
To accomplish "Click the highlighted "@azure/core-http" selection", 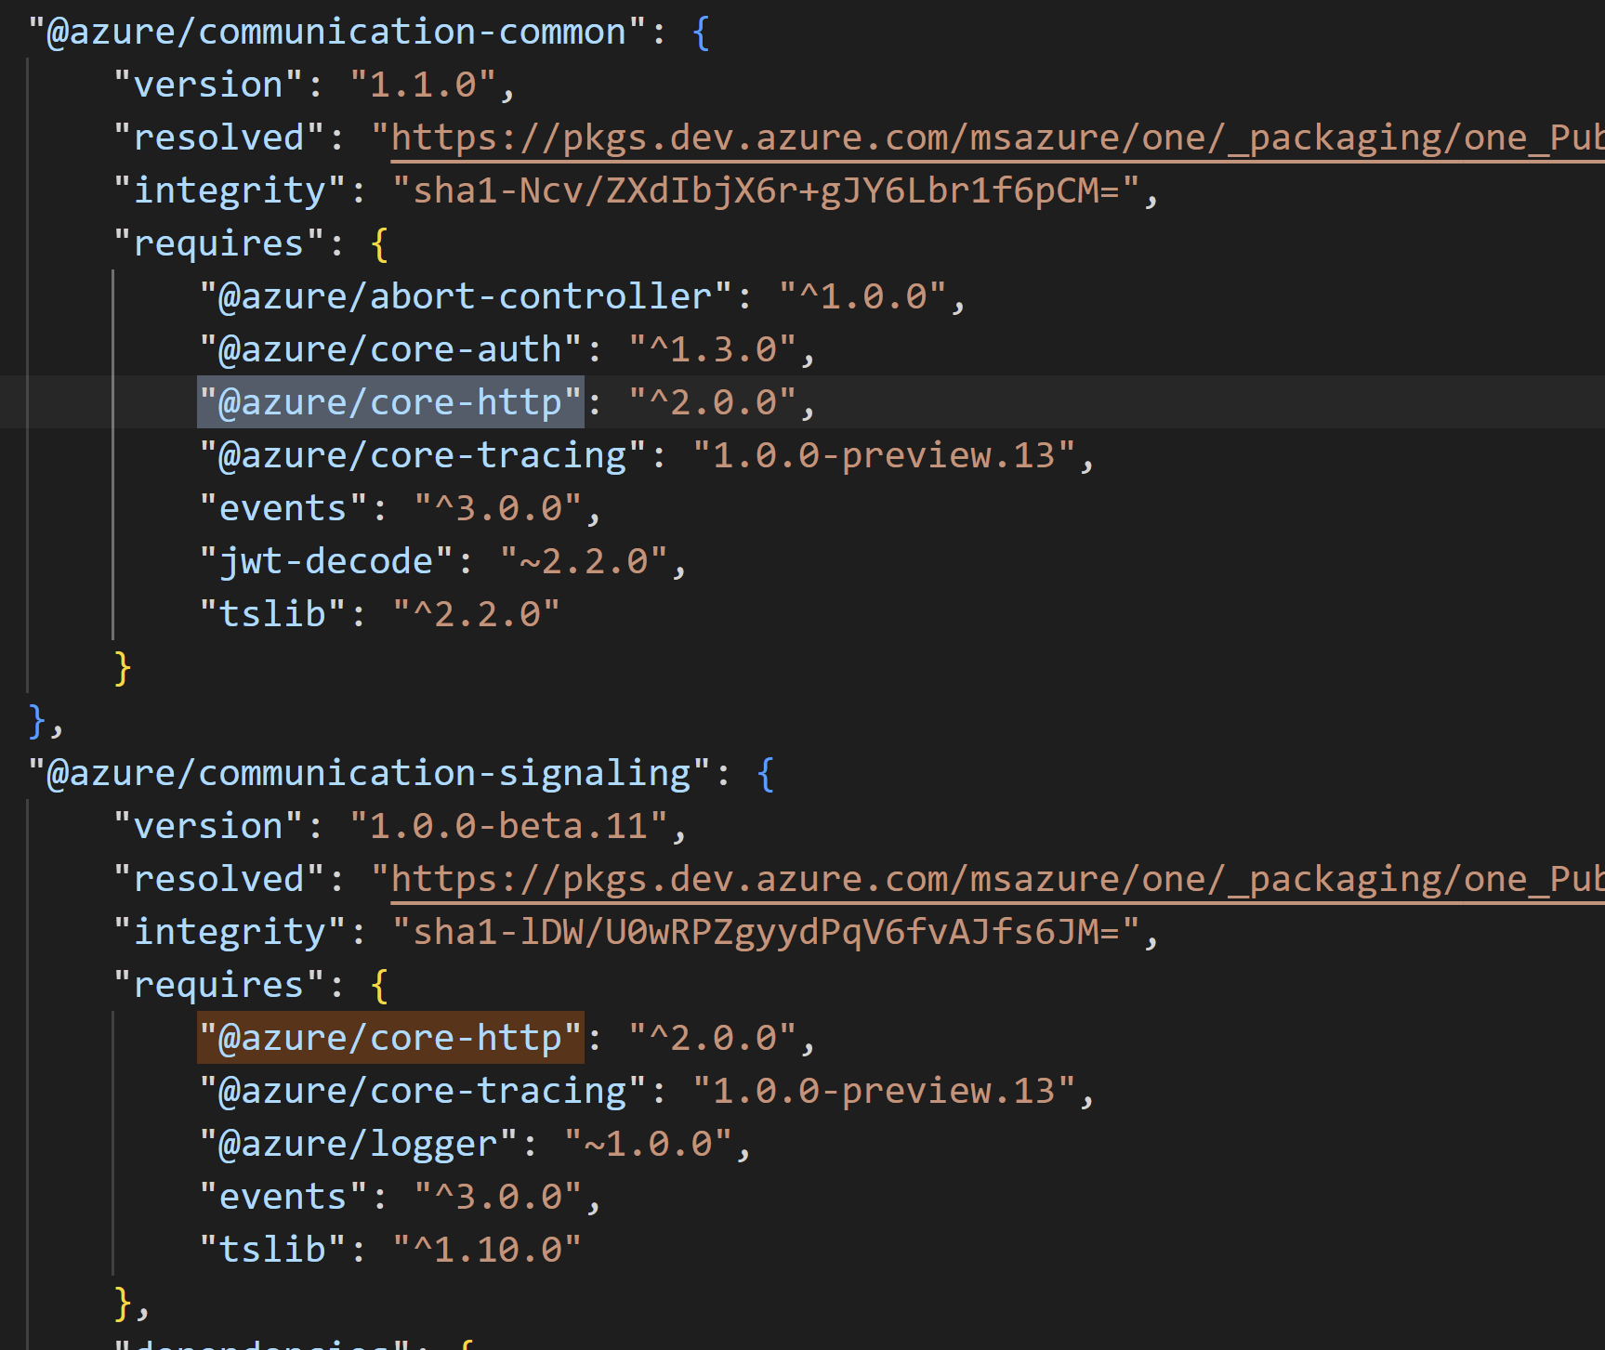I will (x=389, y=401).
